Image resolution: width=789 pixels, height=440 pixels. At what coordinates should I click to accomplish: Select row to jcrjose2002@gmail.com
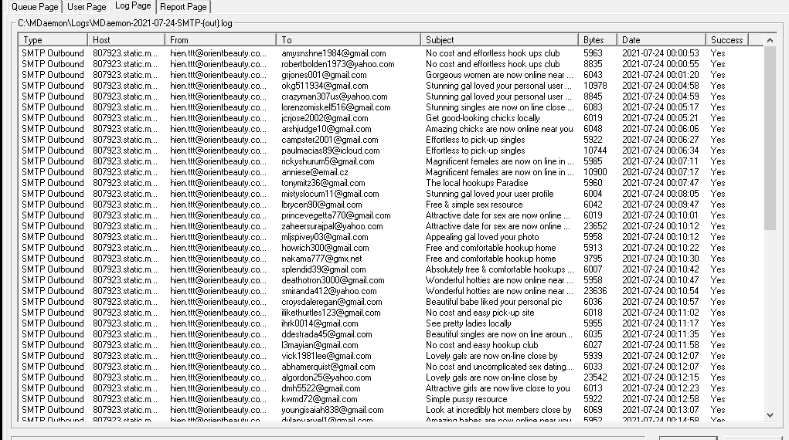tap(391, 118)
